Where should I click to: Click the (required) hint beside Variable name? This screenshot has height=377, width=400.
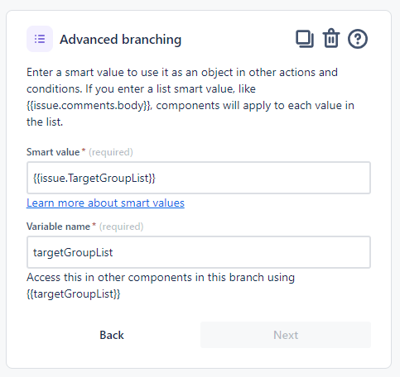click(122, 227)
